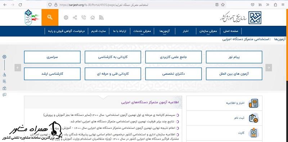Screen dimensions: 288x142
Task: Reload the page with the refresh icon
Action: point(20,5)
